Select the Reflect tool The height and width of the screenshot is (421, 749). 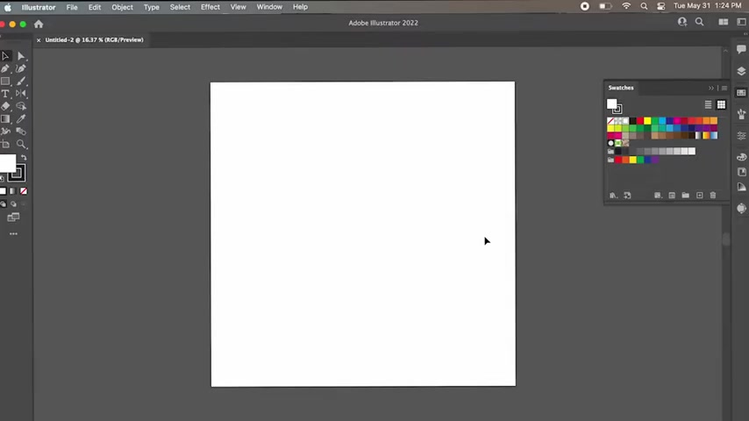point(21,94)
